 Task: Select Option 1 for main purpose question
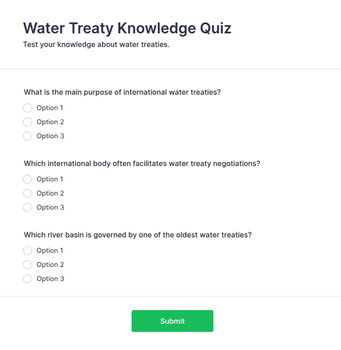point(27,108)
